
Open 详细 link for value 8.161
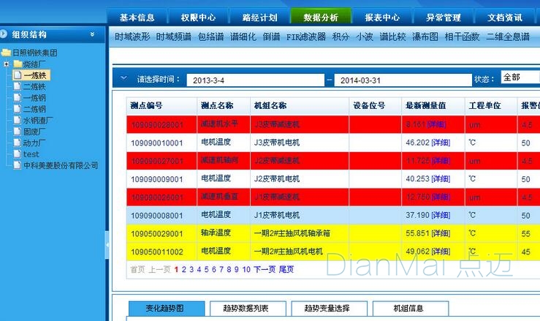[436, 124]
